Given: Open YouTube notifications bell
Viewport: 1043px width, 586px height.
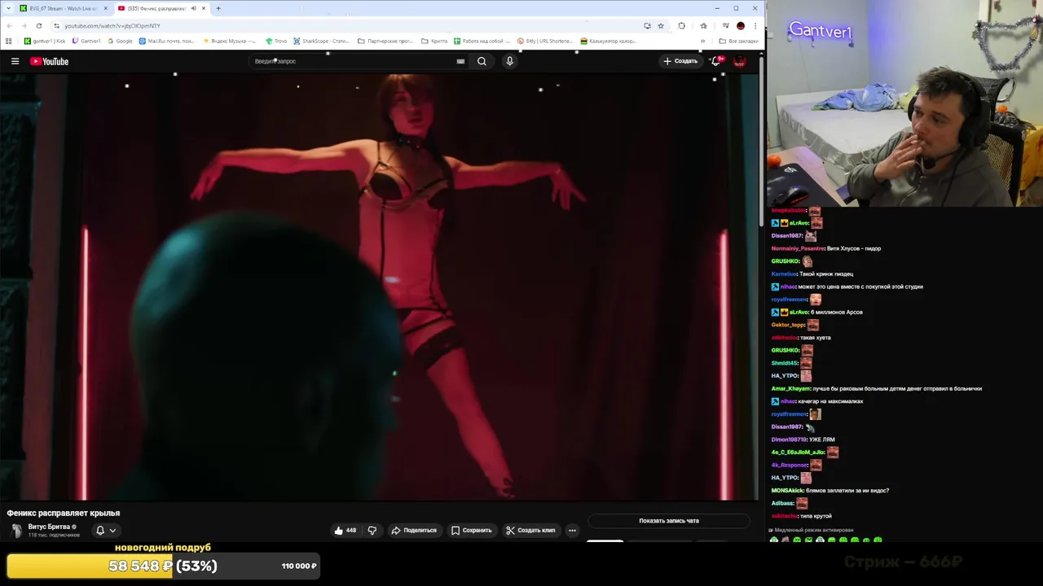Looking at the screenshot, I should pos(715,61).
